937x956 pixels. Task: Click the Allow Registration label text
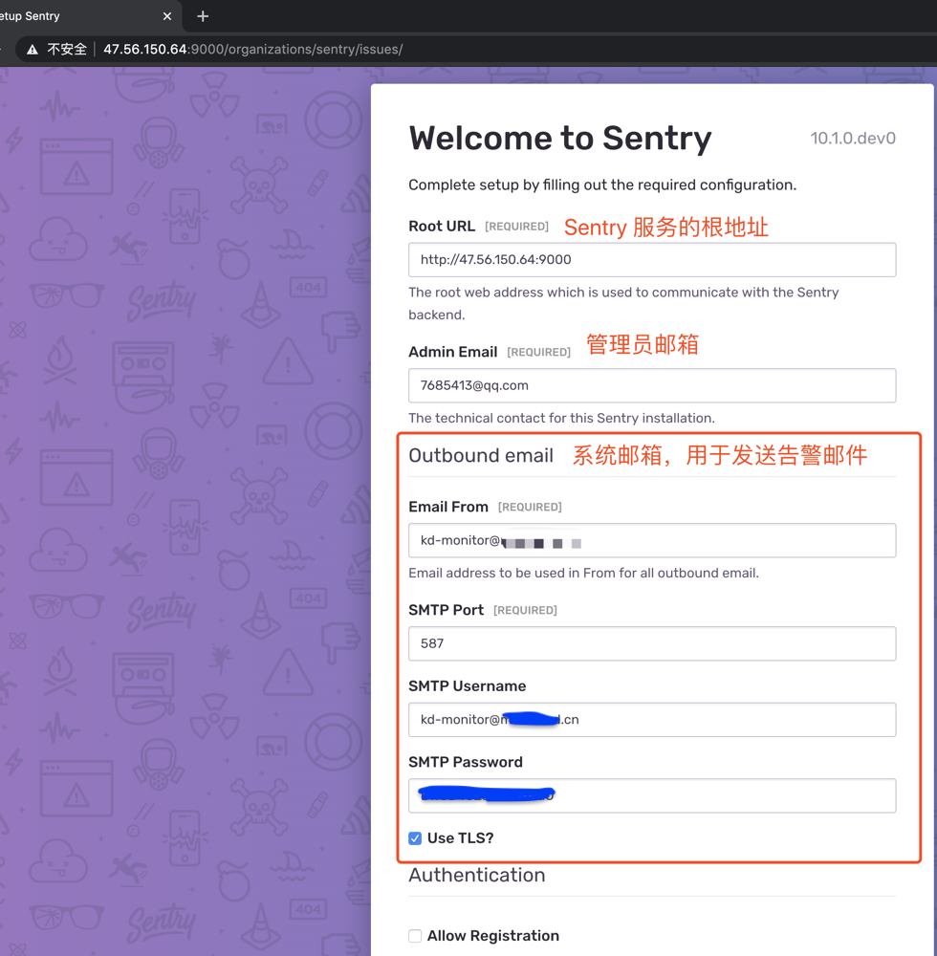pos(493,936)
